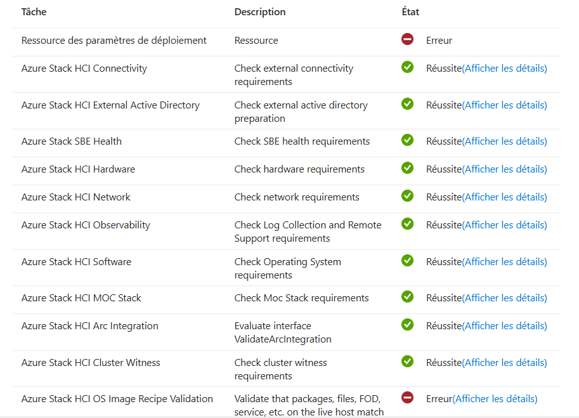Viewport: 579px width, 418px height.
Task: Select 'Ressource des paramètres de déploiement' task name
Action: tap(114, 41)
